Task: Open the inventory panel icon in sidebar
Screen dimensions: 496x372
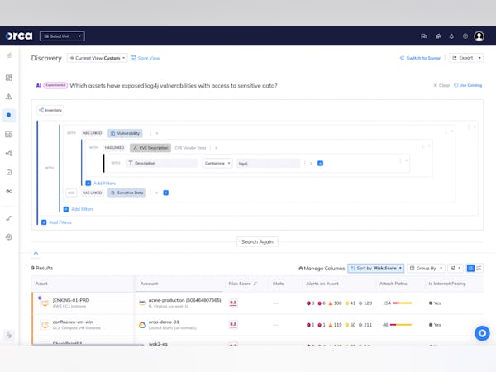Action: coord(9,135)
